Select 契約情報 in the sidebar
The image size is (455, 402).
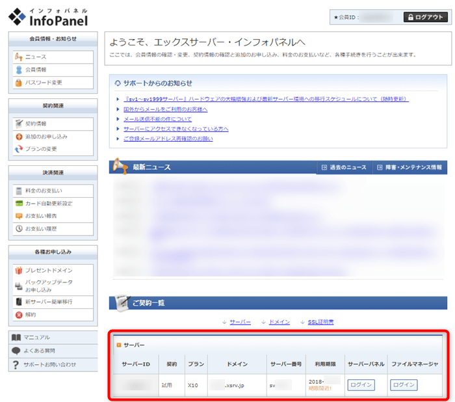35,124
